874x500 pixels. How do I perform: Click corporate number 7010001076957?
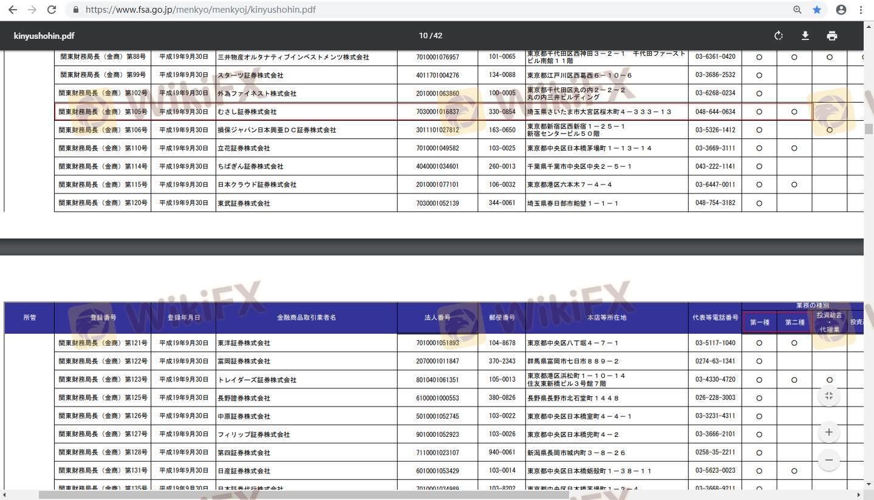point(437,57)
